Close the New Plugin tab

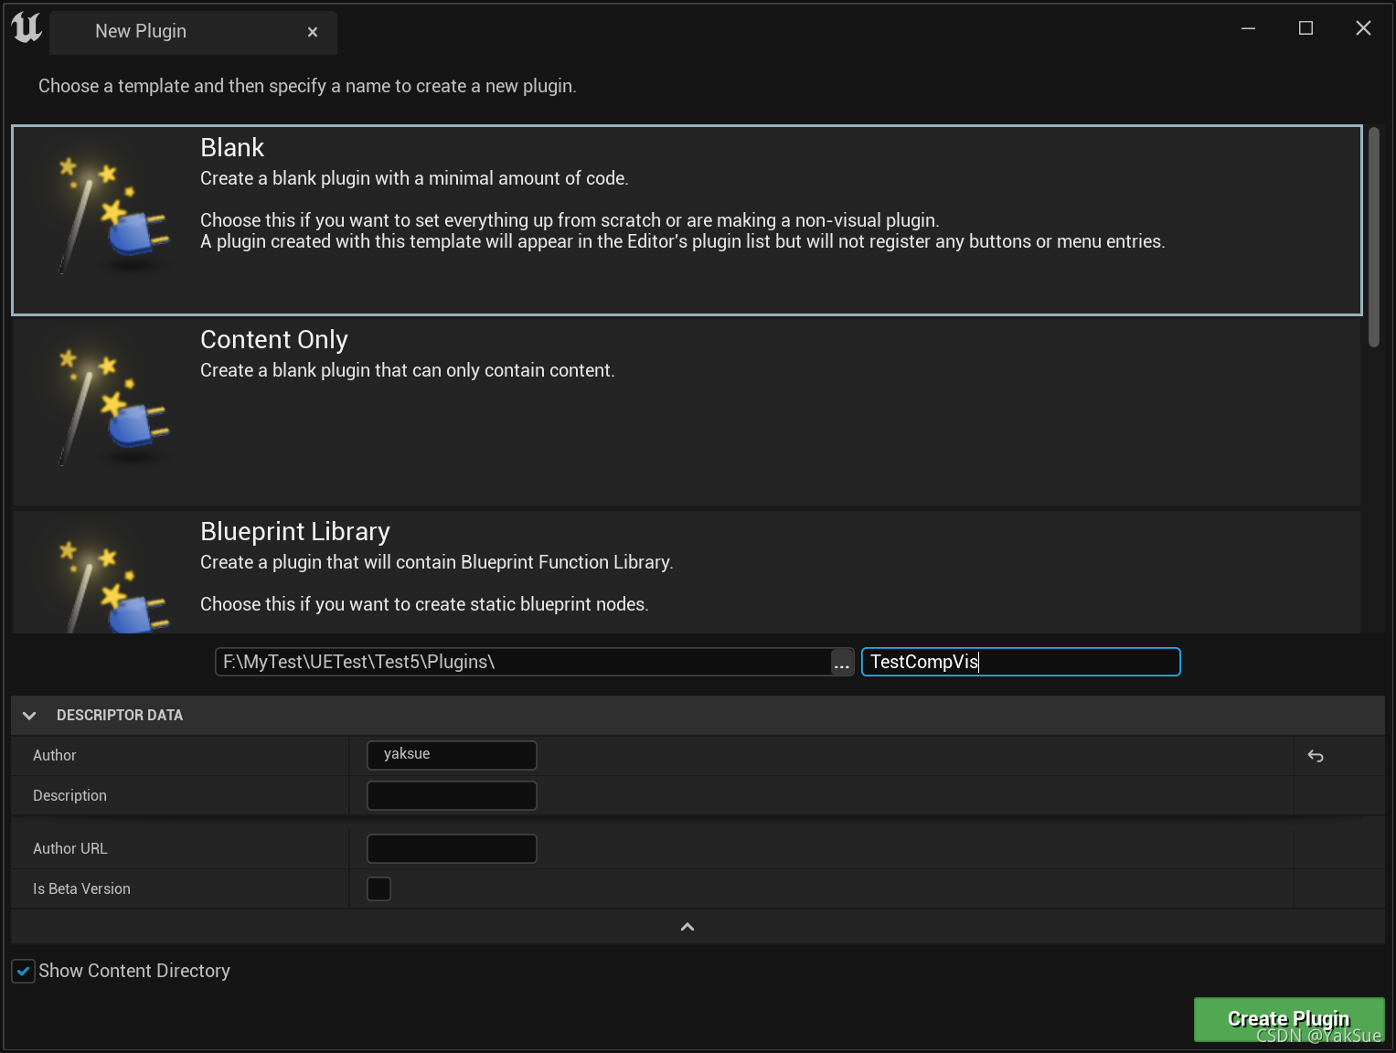tap(313, 32)
